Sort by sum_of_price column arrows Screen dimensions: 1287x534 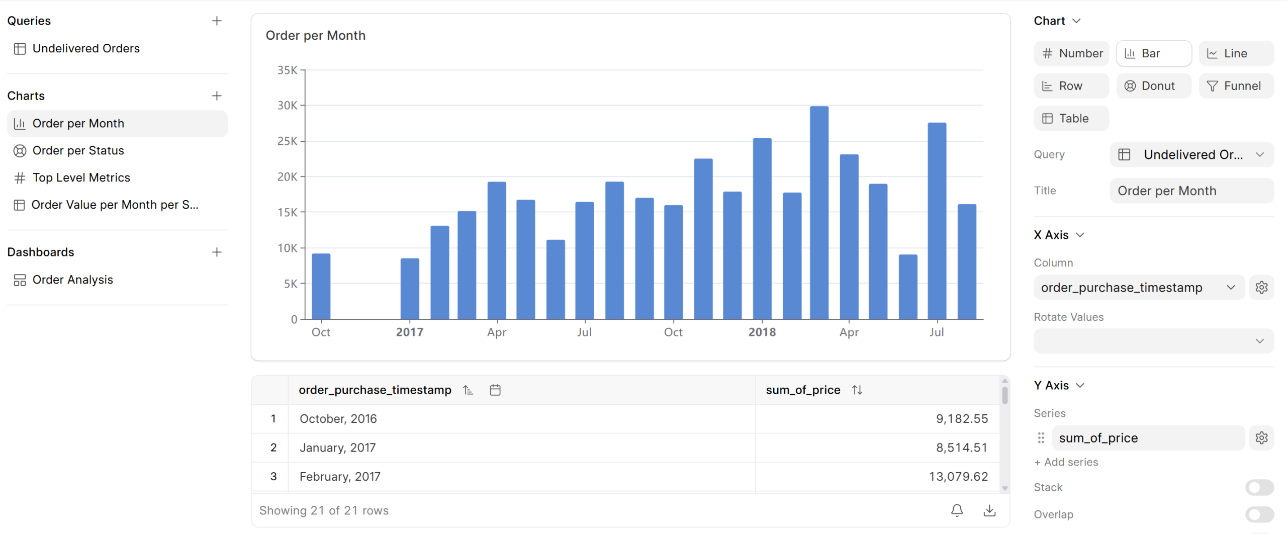click(x=857, y=390)
